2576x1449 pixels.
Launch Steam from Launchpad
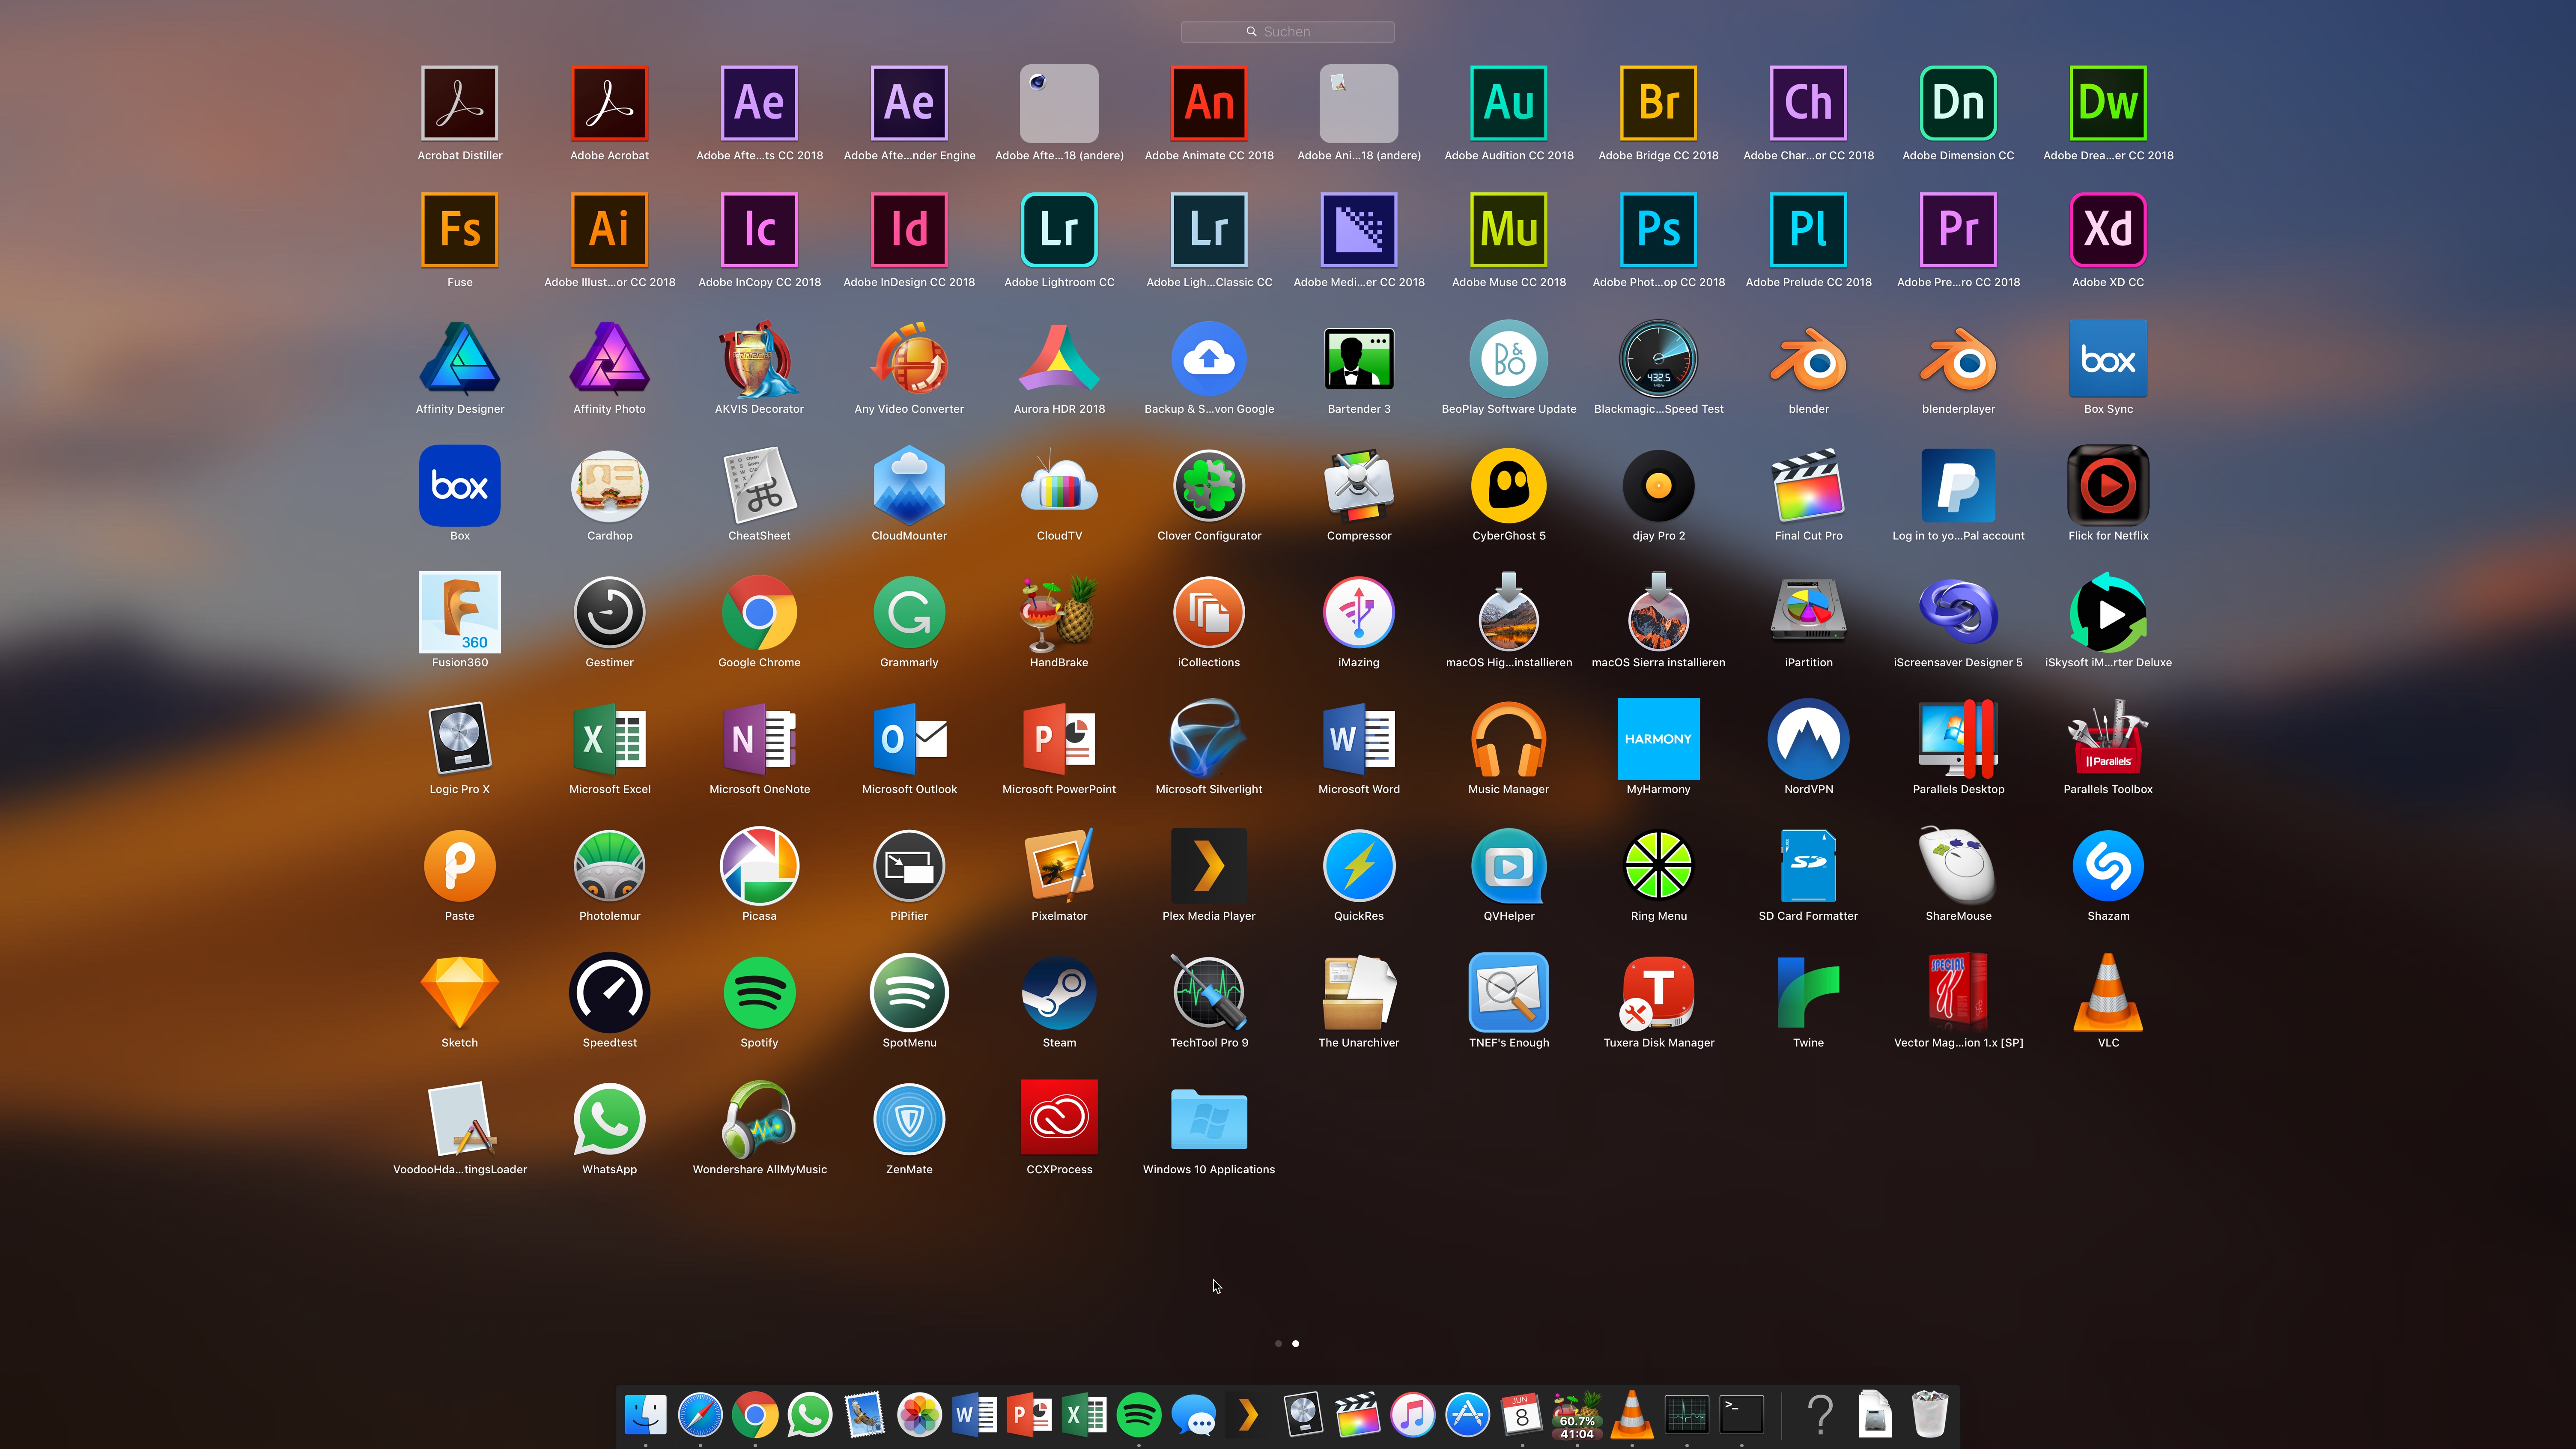[x=1059, y=992]
